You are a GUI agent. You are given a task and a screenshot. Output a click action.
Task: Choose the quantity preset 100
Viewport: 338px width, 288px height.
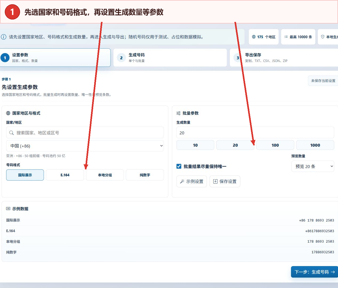275,145
